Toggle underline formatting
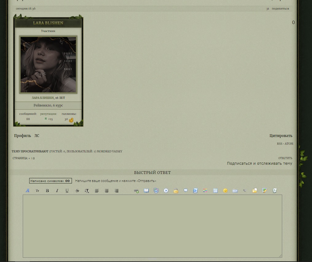Viewport: 312px width, 262px height. 67,191
